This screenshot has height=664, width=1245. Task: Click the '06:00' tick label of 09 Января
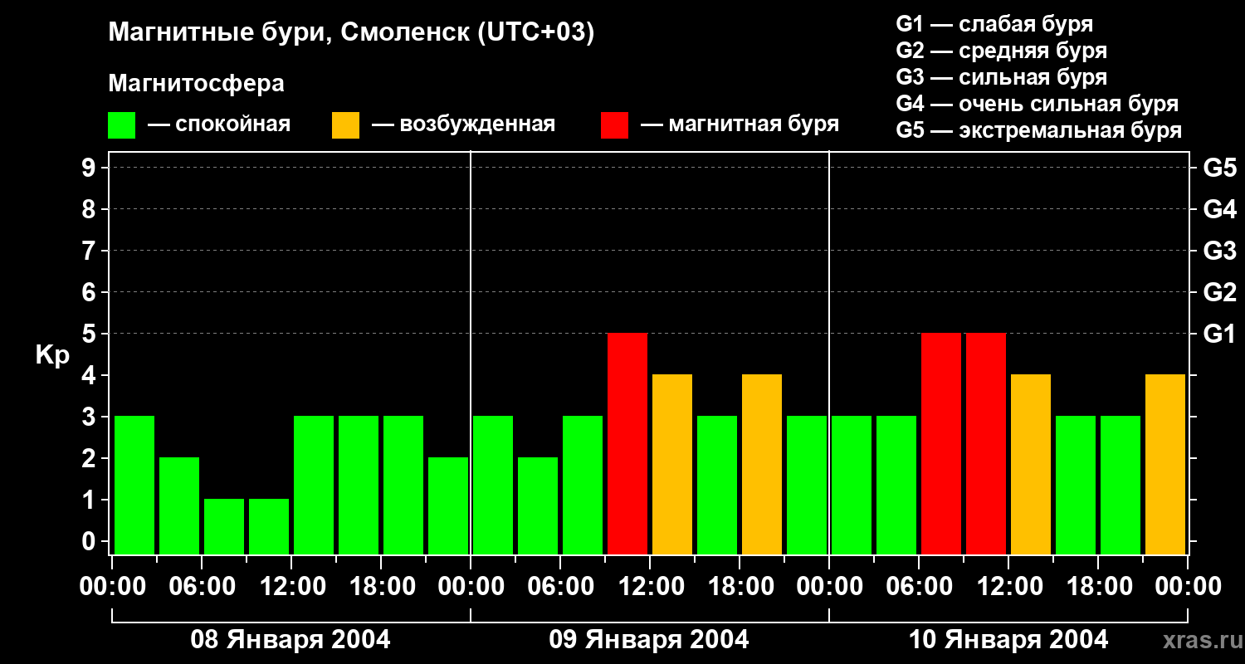pyautogui.click(x=560, y=587)
